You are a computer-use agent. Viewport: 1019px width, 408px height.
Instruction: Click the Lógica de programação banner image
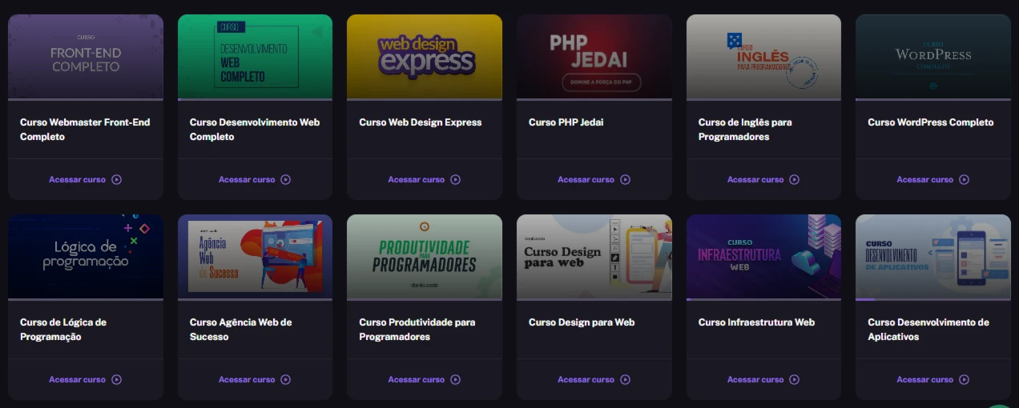pyautogui.click(x=86, y=256)
